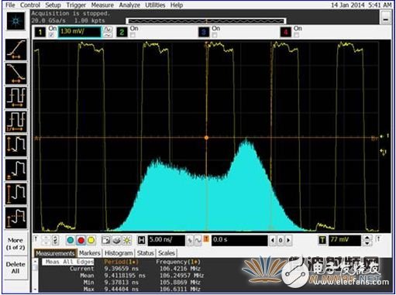Select the fall time measurement icon
Image resolution: width=396 pixels, height=295 pixels.
pos(16,74)
